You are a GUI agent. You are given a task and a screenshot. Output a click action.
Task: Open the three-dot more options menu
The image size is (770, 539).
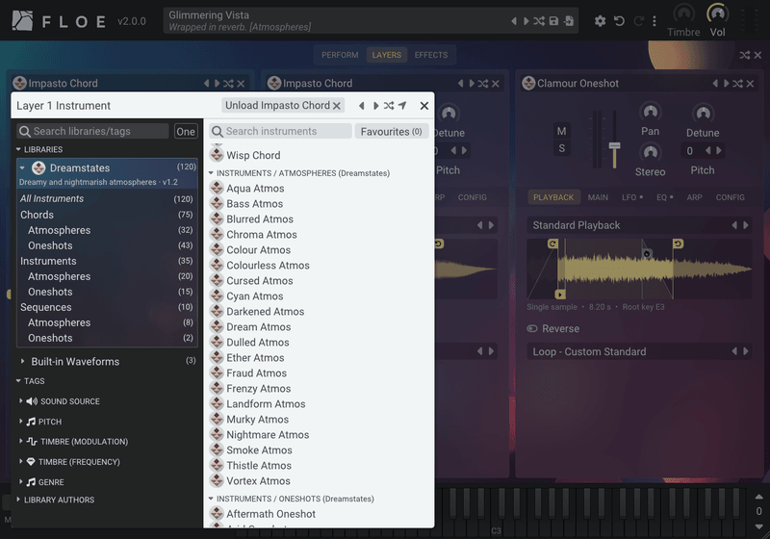(x=654, y=21)
